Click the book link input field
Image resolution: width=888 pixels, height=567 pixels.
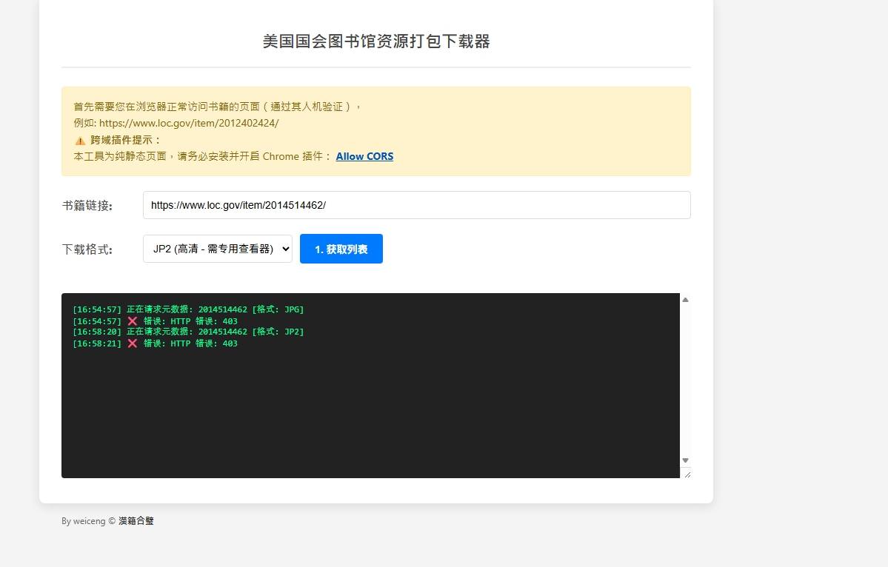click(x=416, y=205)
